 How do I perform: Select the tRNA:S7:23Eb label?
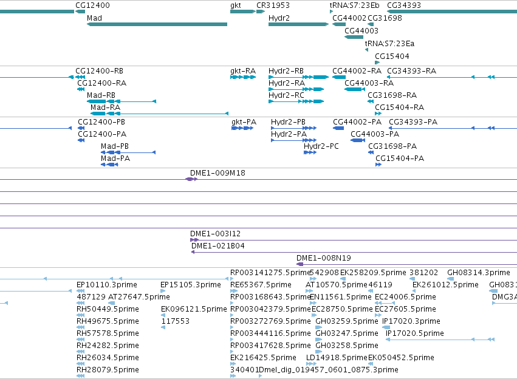tap(354, 5)
